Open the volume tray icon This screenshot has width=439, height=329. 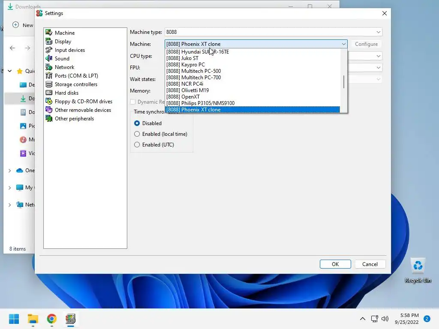click(385, 319)
